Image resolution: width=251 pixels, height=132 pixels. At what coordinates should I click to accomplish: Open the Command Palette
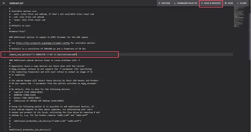click(x=186, y=3)
